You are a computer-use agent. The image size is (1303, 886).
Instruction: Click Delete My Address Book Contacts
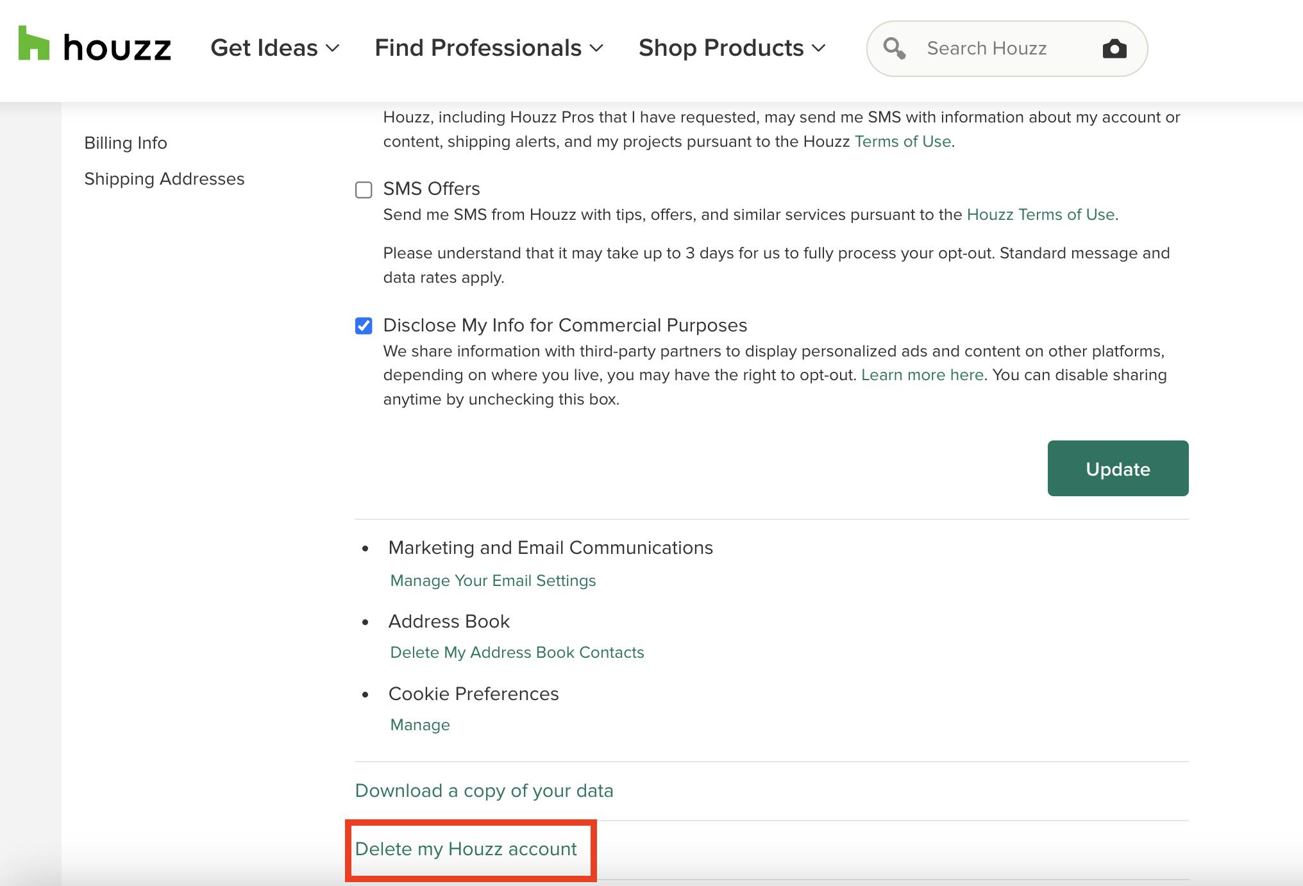point(517,653)
